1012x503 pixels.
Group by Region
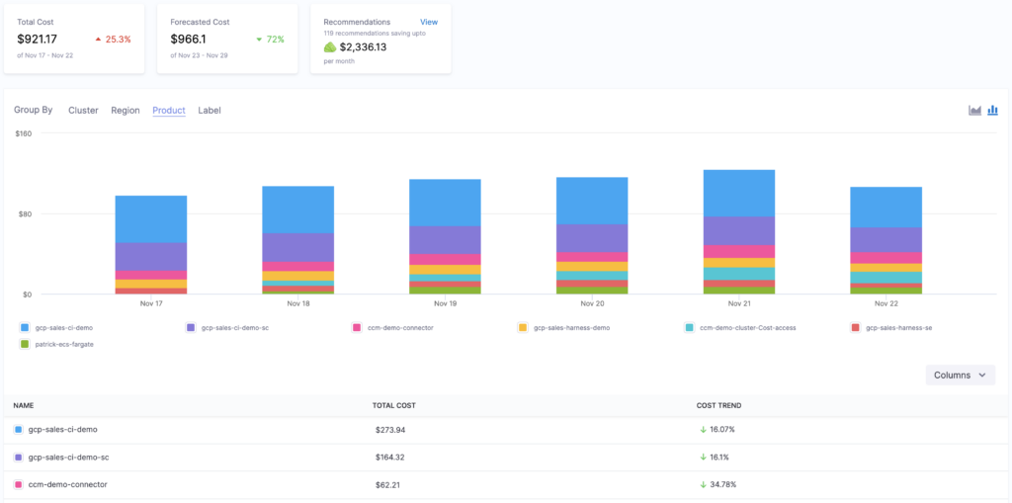126,111
